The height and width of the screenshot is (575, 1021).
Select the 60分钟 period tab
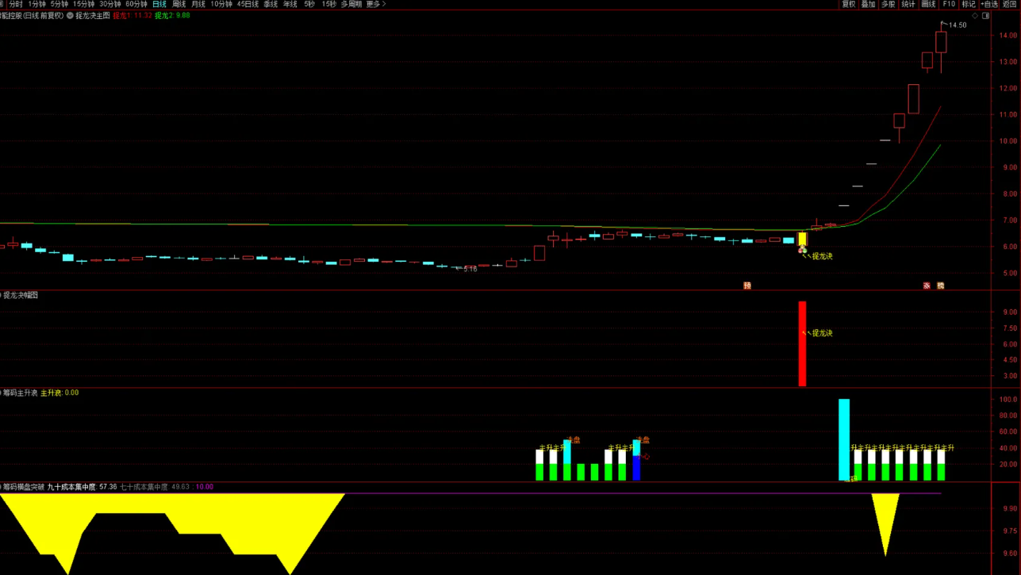(x=136, y=5)
